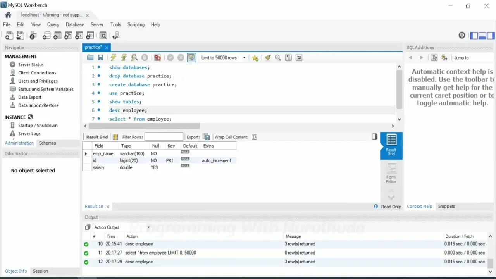The height and width of the screenshot is (279, 496).
Task: Open the Limit to 50000 rows dropdown
Action: tap(223, 58)
